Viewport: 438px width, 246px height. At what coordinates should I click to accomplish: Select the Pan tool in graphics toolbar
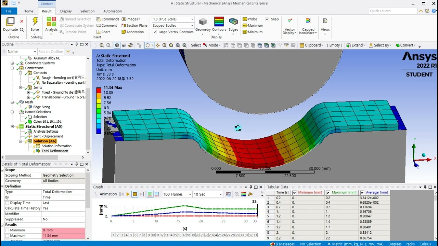[158, 45]
